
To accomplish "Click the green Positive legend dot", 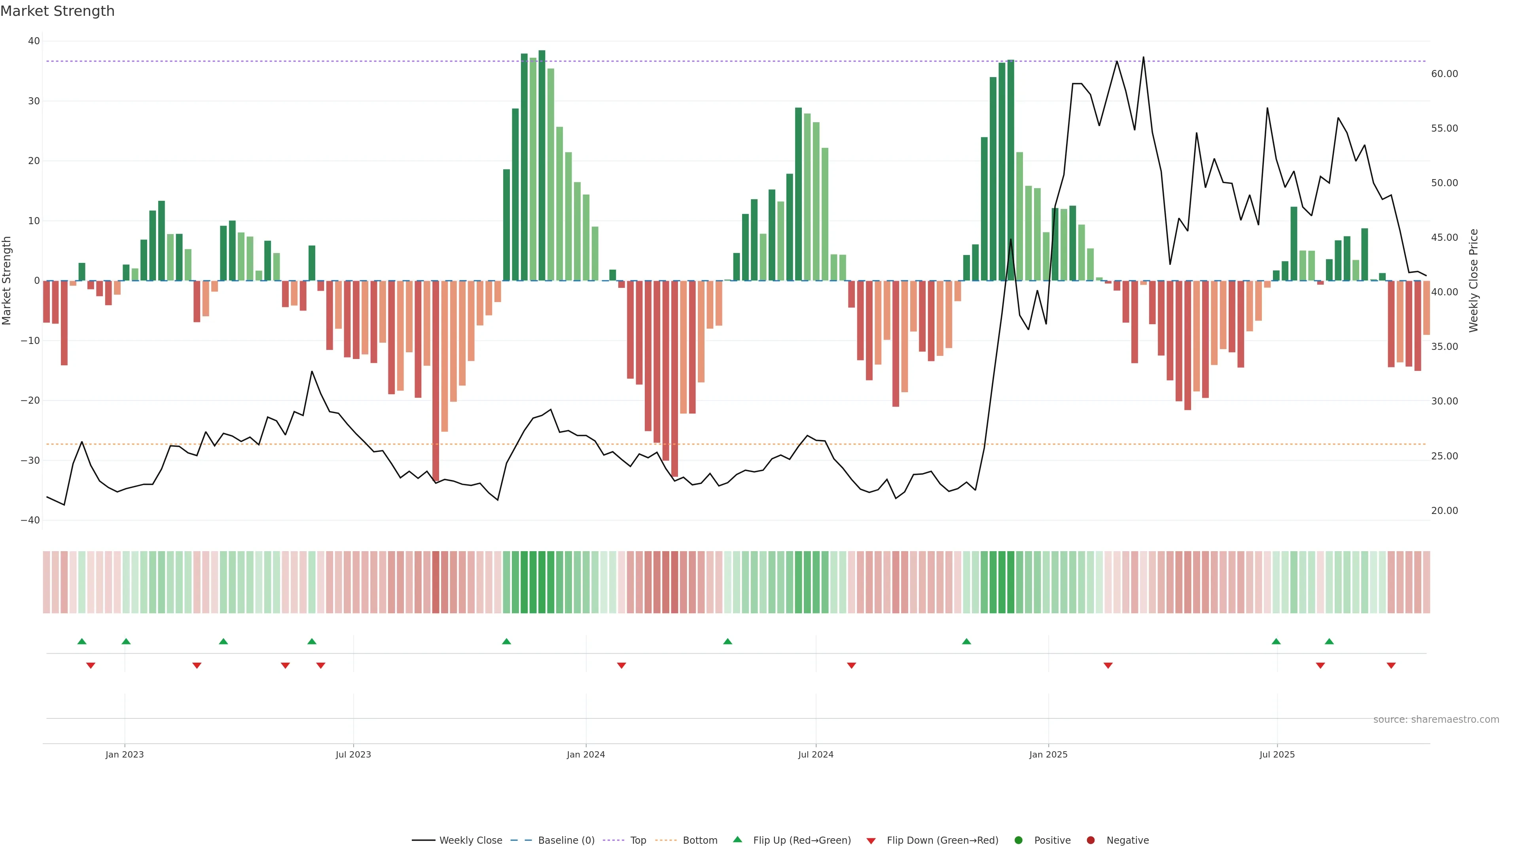I will [1018, 841].
